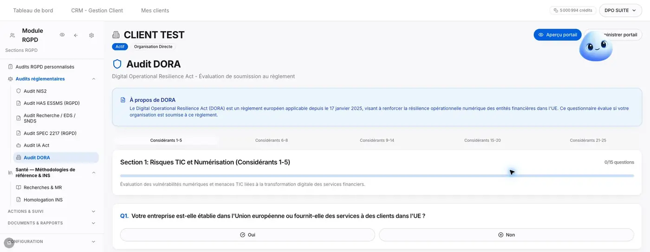Click the file icon of Audit HAS ESSMS

pyautogui.click(x=19, y=103)
